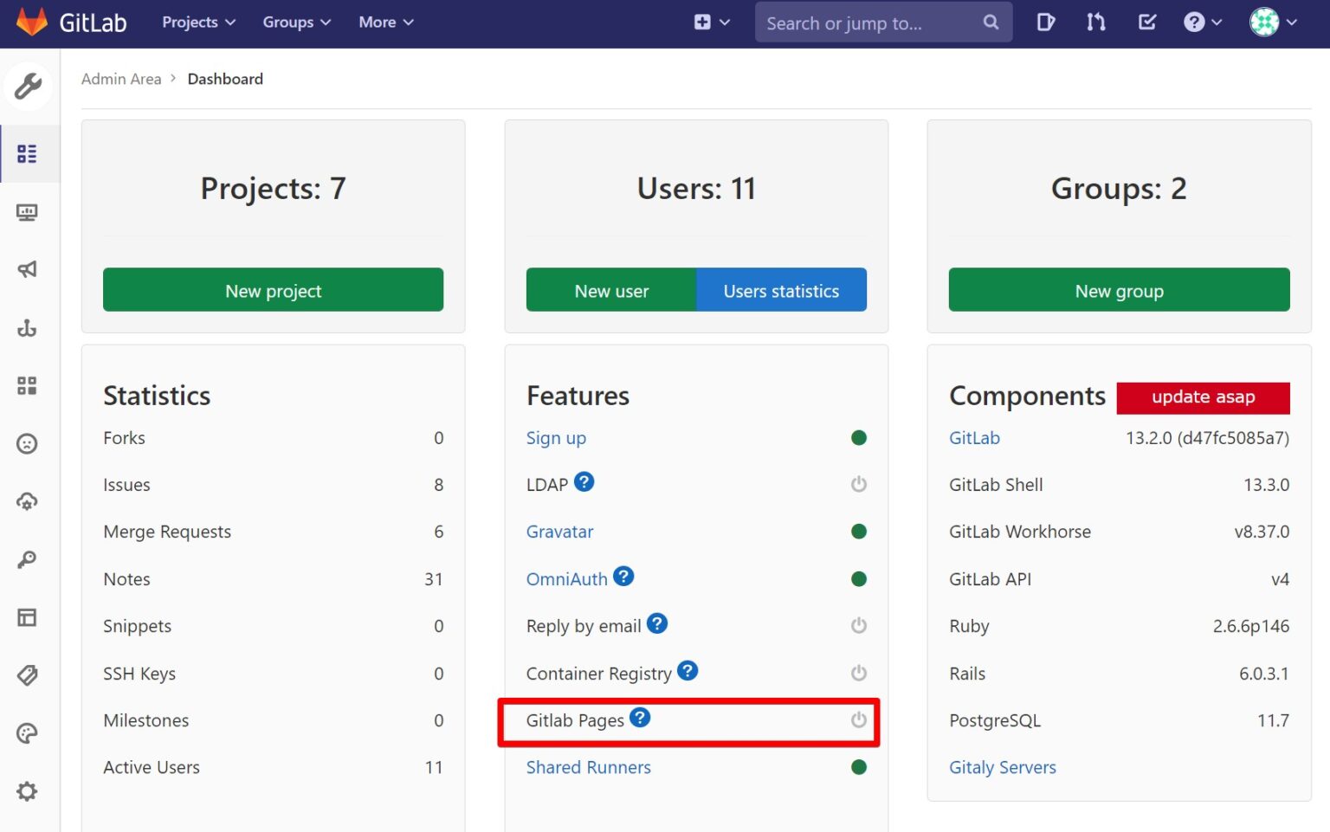1330x832 pixels.
Task: Open the user avatar dropdown menu
Action: pyautogui.click(x=1269, y=23)
